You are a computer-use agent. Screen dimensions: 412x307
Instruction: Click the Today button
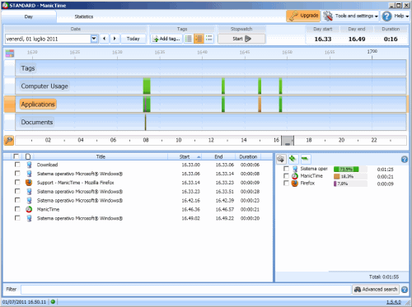pyautogui.click(x=133, y=39)
